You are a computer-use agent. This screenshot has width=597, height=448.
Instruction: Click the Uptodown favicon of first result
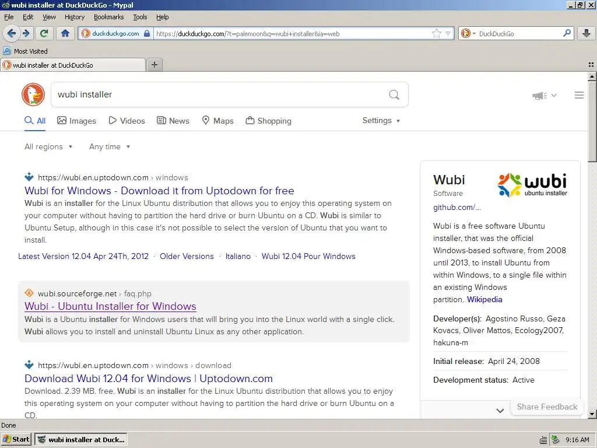(29, 177)
